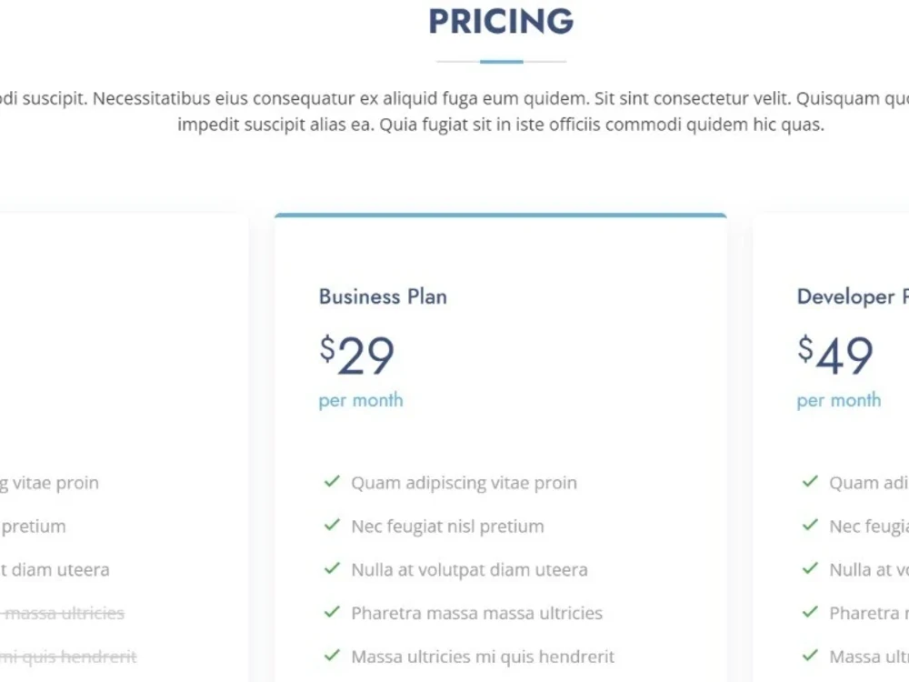Viewport: 909px width, 682px height.
Task: Click Developer Plan's 'Nec feugia' checkmark icon
Action: coord(810,525)
